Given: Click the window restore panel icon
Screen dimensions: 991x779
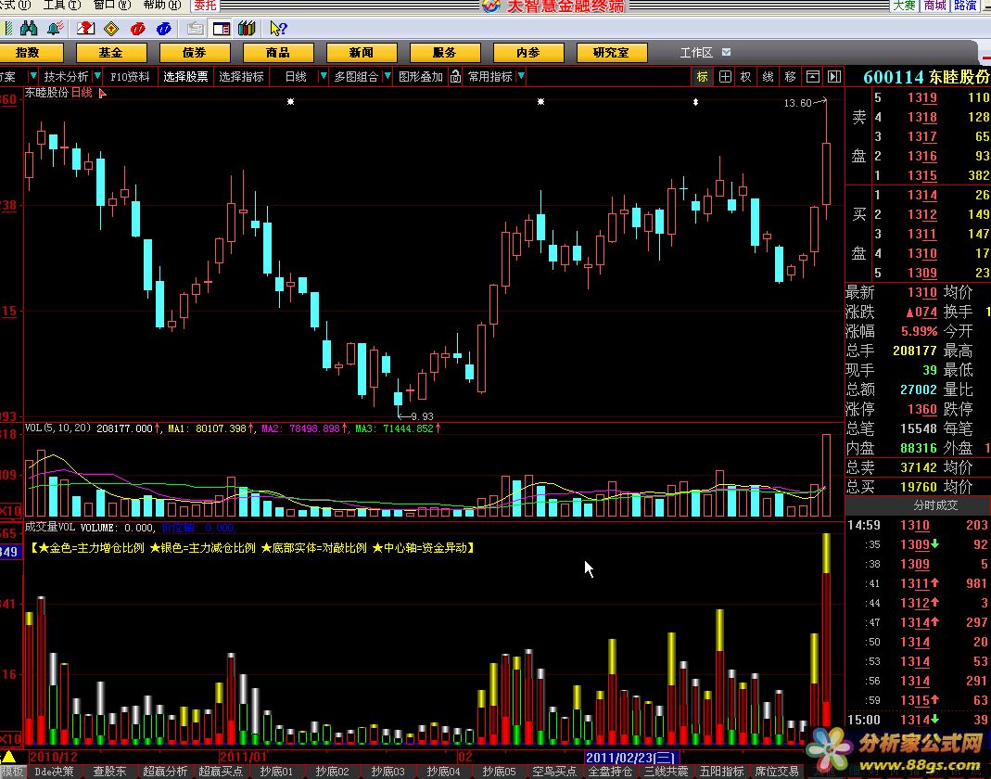Looking at the screenshot, I should (813, 76).
